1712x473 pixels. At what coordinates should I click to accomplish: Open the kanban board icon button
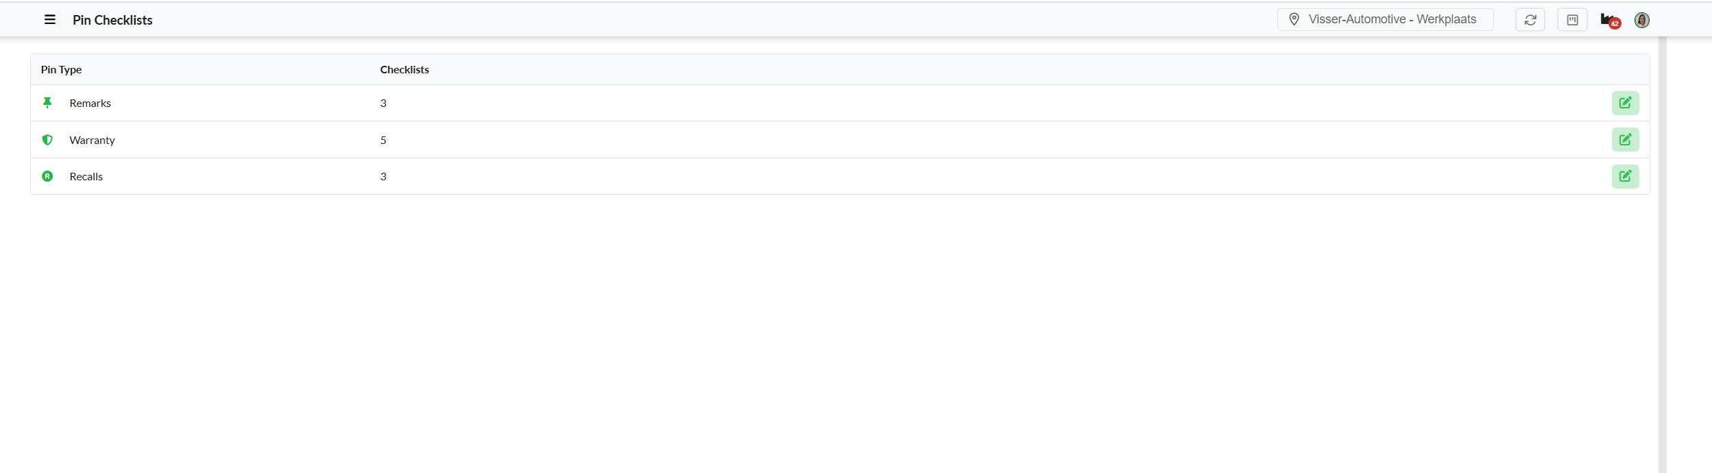[1572, 20]
